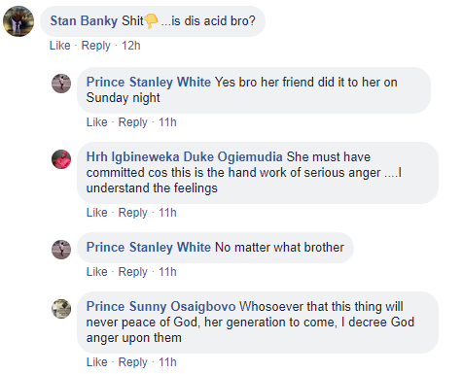Screen dimensions: 463x374
Task: Click Prince Sunny Osaigbovo name link
Action: tap(160, 306)
